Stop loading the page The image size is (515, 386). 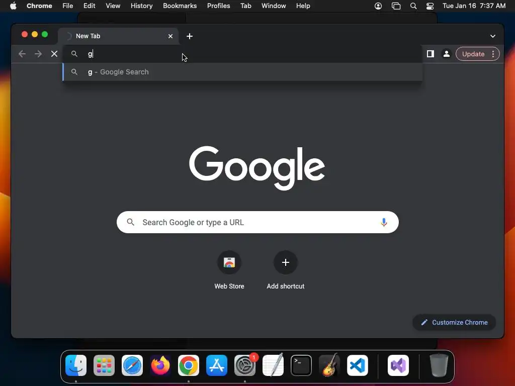pyautogui.click(x=54, y=54)
